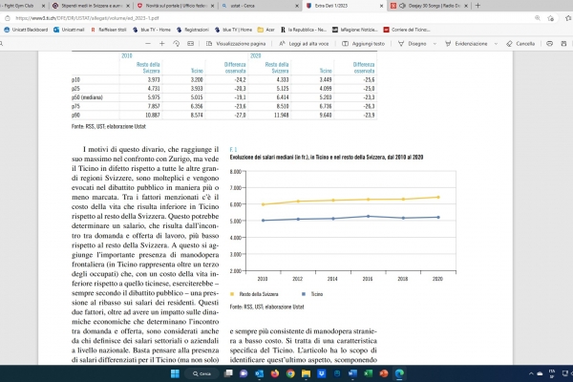
Task: Open File Explorer from taskbar
Action: 306,373
